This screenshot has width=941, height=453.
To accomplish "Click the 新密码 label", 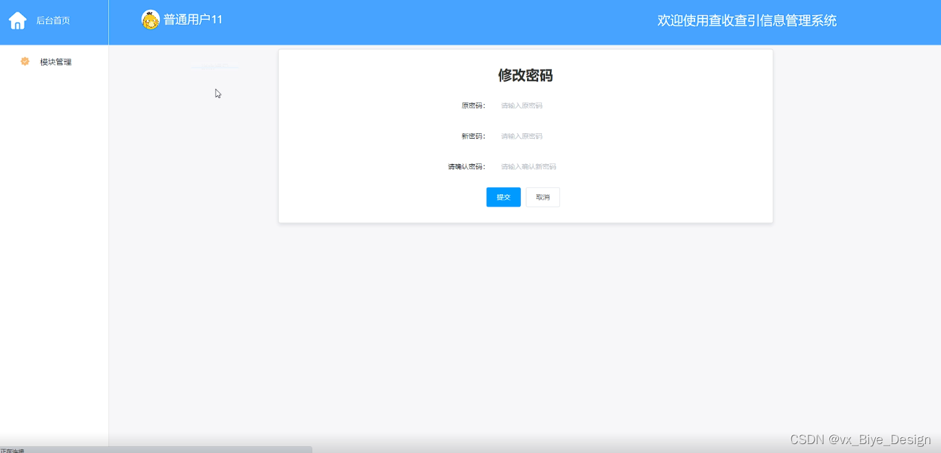I will (473, 136).
